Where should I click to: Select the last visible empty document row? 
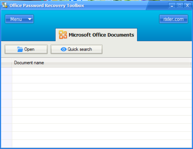tap(101, 143)
